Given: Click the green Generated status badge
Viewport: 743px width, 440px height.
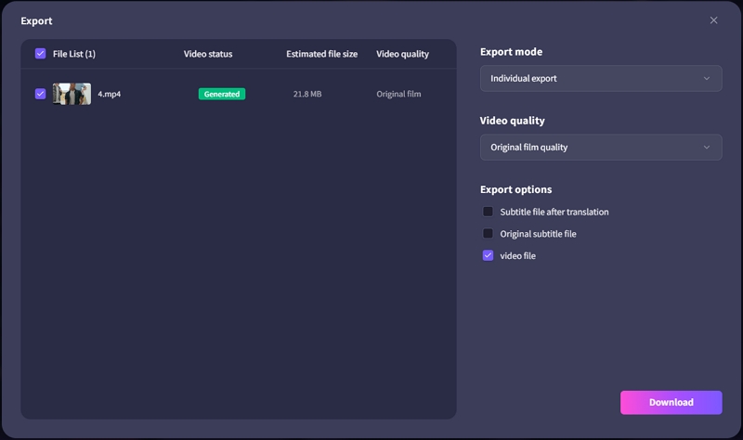Looking at the screenshot, I should point(222,94).
